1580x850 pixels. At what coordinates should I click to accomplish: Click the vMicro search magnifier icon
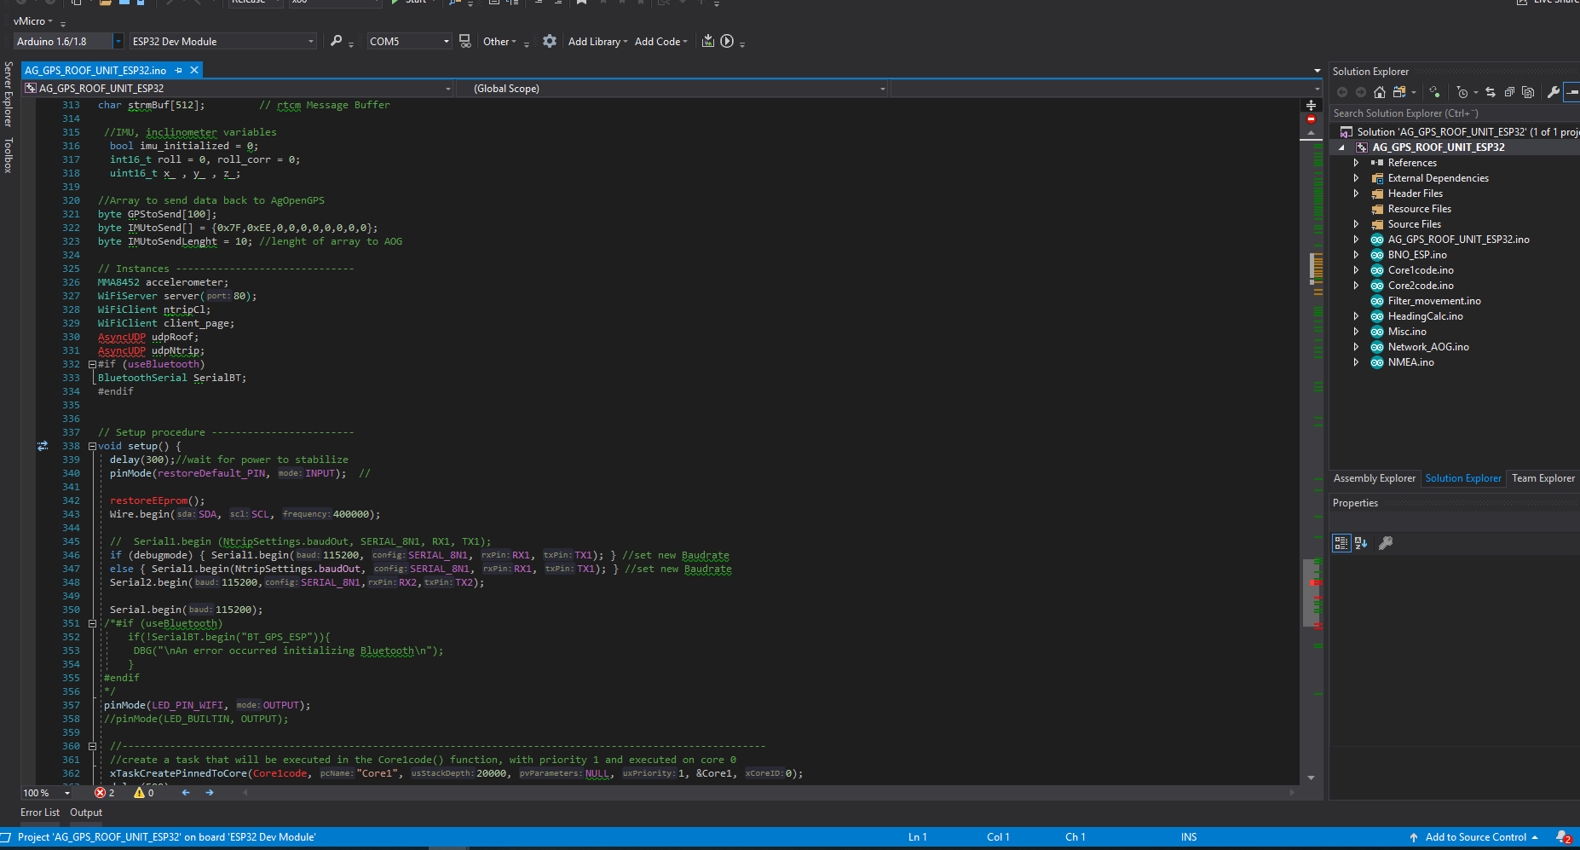pyautogui.click(x=337, y=41)
